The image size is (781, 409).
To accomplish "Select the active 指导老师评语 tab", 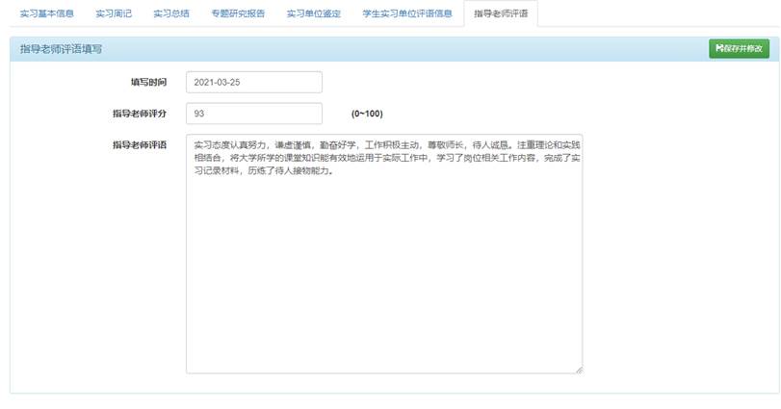I will coord(500,14).
